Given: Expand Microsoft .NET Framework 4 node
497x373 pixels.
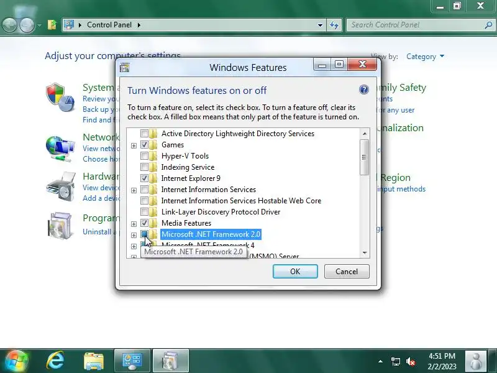Looking at the screenshot, I should (134, 246).
